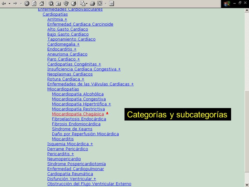
Task: Click the scrollbar up arrow
Action: pos(247,10)
